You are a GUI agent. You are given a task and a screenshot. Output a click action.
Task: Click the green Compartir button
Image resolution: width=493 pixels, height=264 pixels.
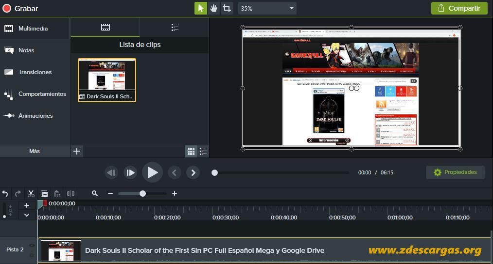[x=459, y=8]
